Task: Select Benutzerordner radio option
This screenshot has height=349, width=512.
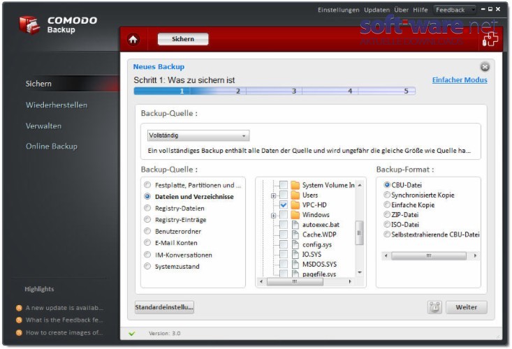Action: (x=147, y=231)
